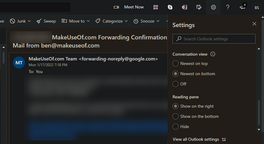Open the My Day calendar icon
The width and height of the screenshot is (264, 144).
point(199,7)
